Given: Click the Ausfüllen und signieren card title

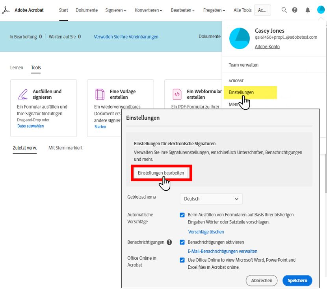Looking at the screenshot, I should pos(47,94).
